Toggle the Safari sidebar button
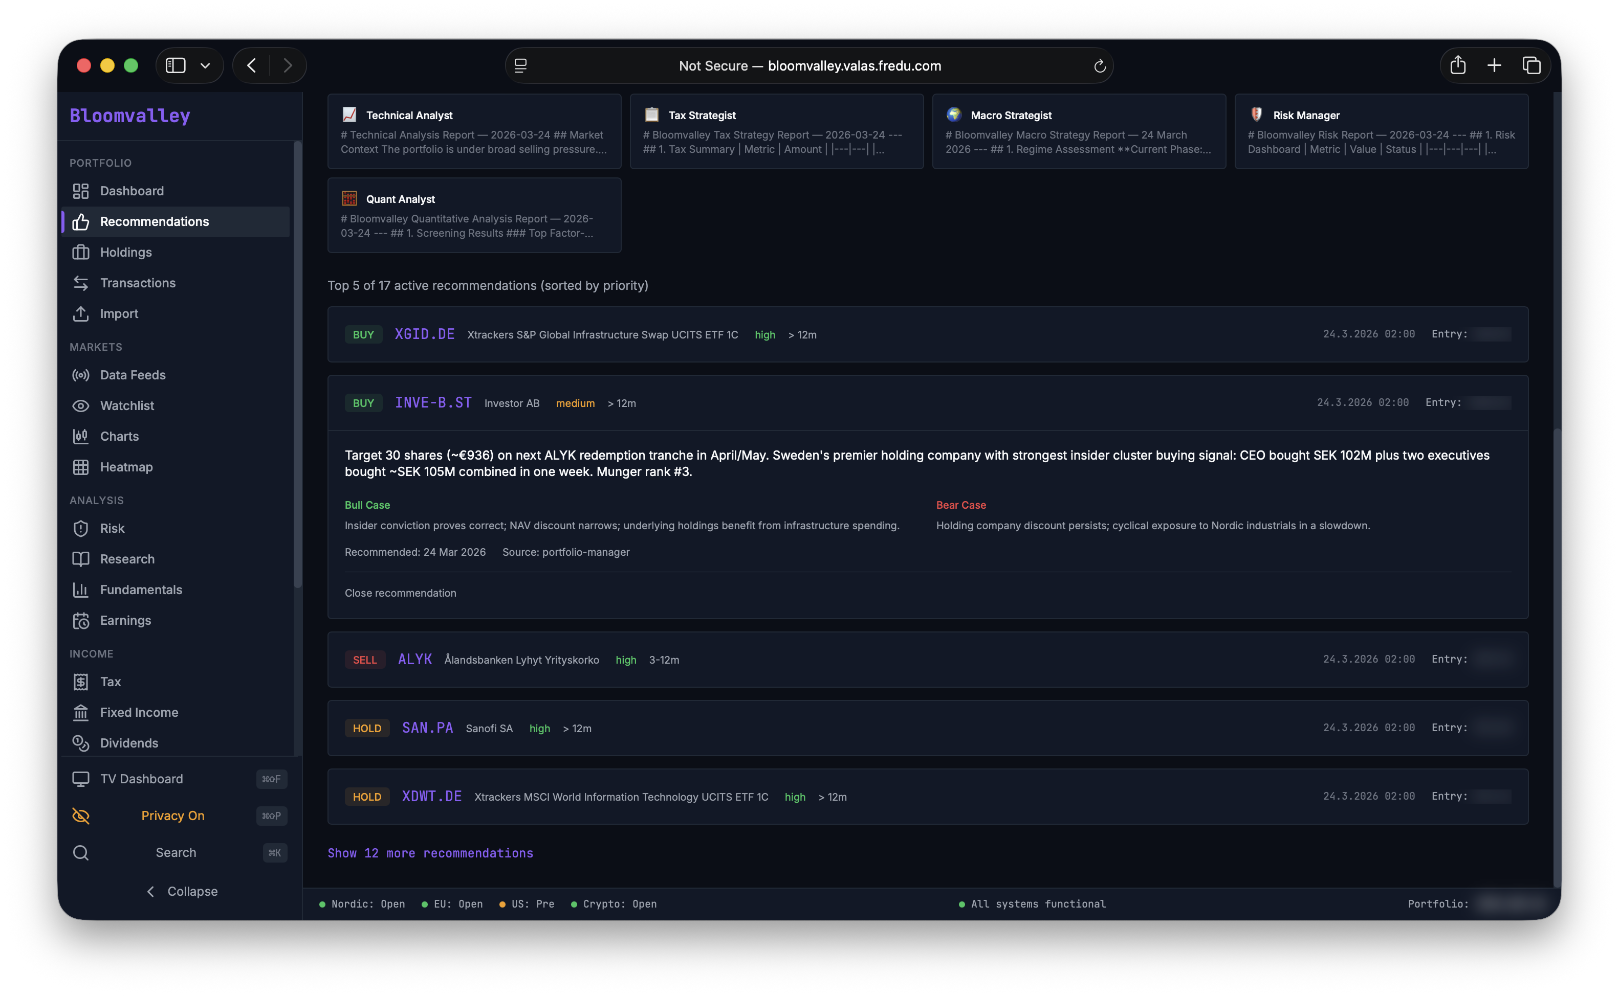 coord(176,65)
